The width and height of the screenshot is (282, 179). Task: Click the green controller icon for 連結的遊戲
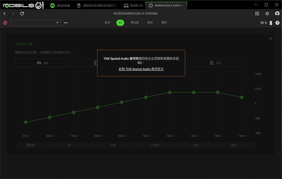click(52, 6)
